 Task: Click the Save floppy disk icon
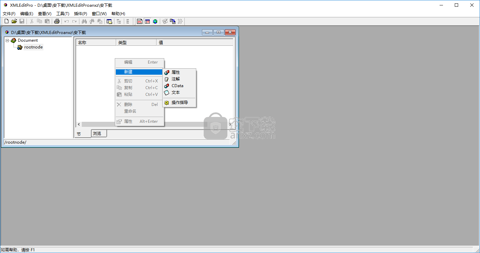22,21
